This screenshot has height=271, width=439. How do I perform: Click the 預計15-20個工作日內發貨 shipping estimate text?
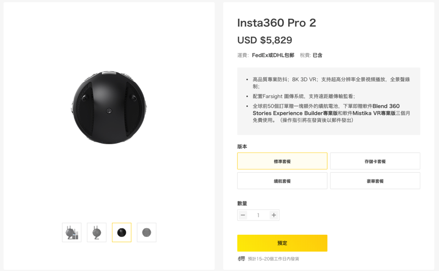click(273, 259)
